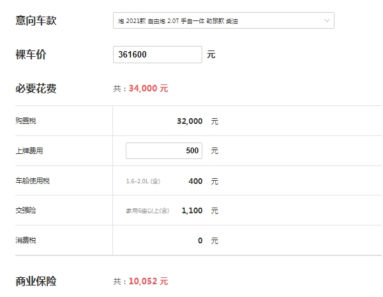The height and width of the screenshot is (297, 383).
Task: Click the 400 vehicle tax amount
Action: 195,181
